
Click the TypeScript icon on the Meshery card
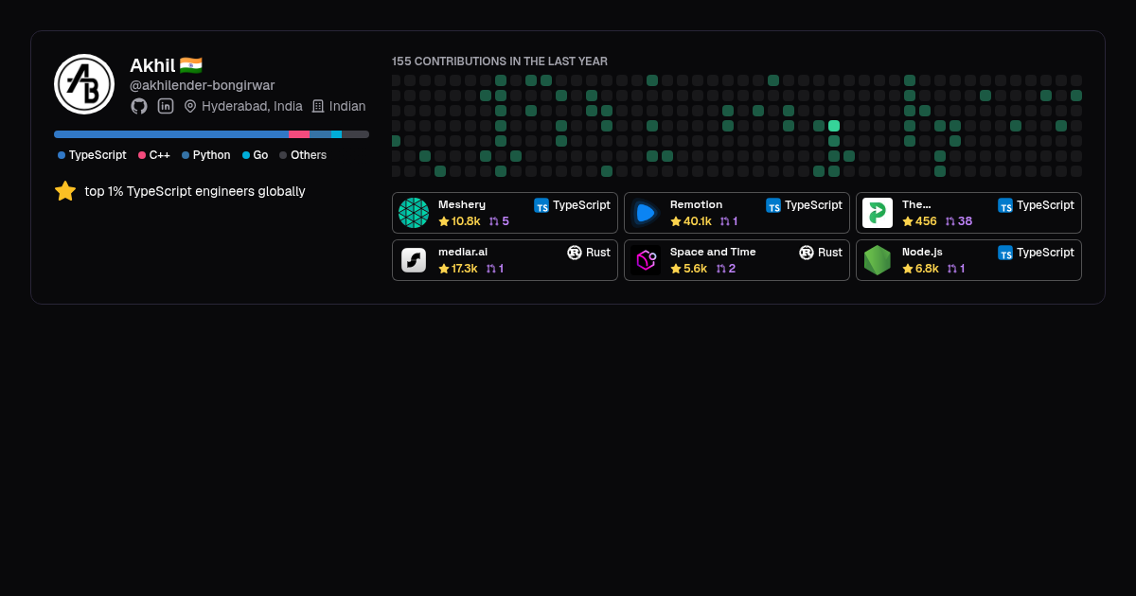[x=541, y=205]
